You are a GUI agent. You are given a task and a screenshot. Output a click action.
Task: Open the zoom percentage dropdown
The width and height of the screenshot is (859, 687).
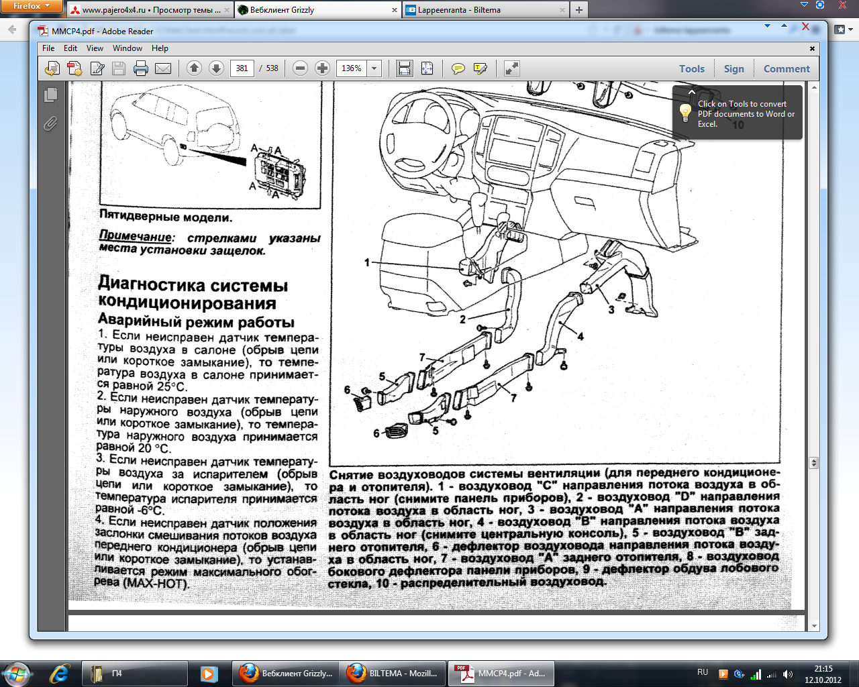374,68
